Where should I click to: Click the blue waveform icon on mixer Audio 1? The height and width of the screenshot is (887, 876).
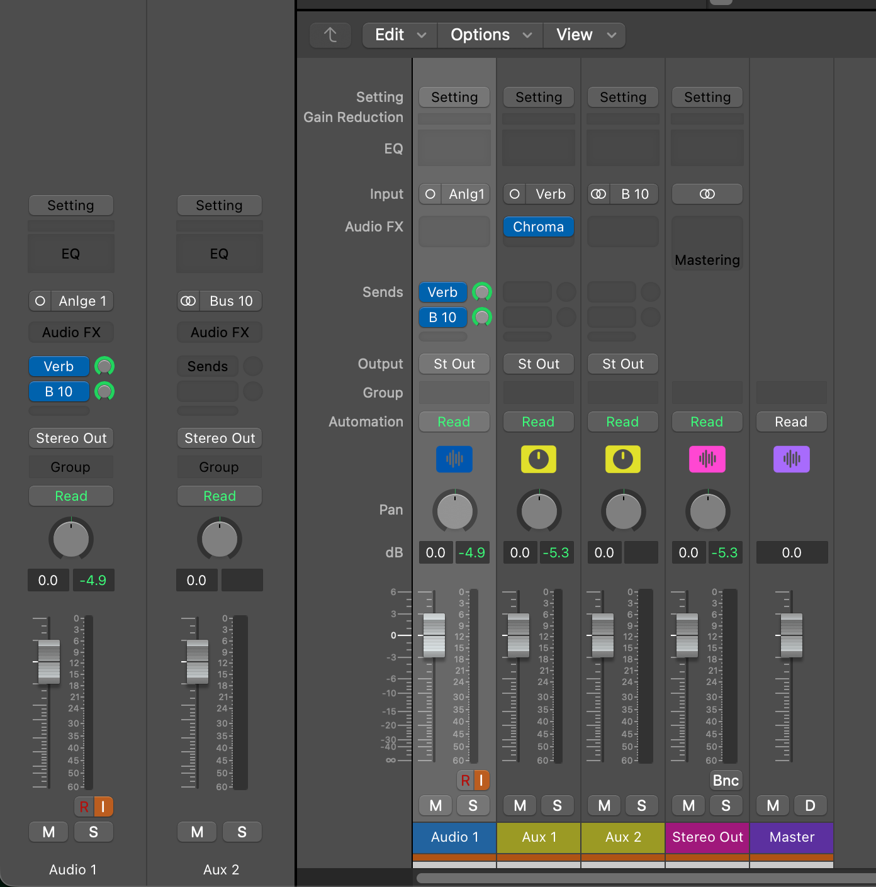(454, 459)
